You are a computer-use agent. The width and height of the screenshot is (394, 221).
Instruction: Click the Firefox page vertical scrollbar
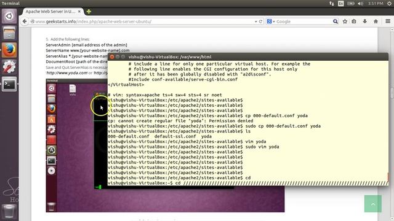point(392,93)
